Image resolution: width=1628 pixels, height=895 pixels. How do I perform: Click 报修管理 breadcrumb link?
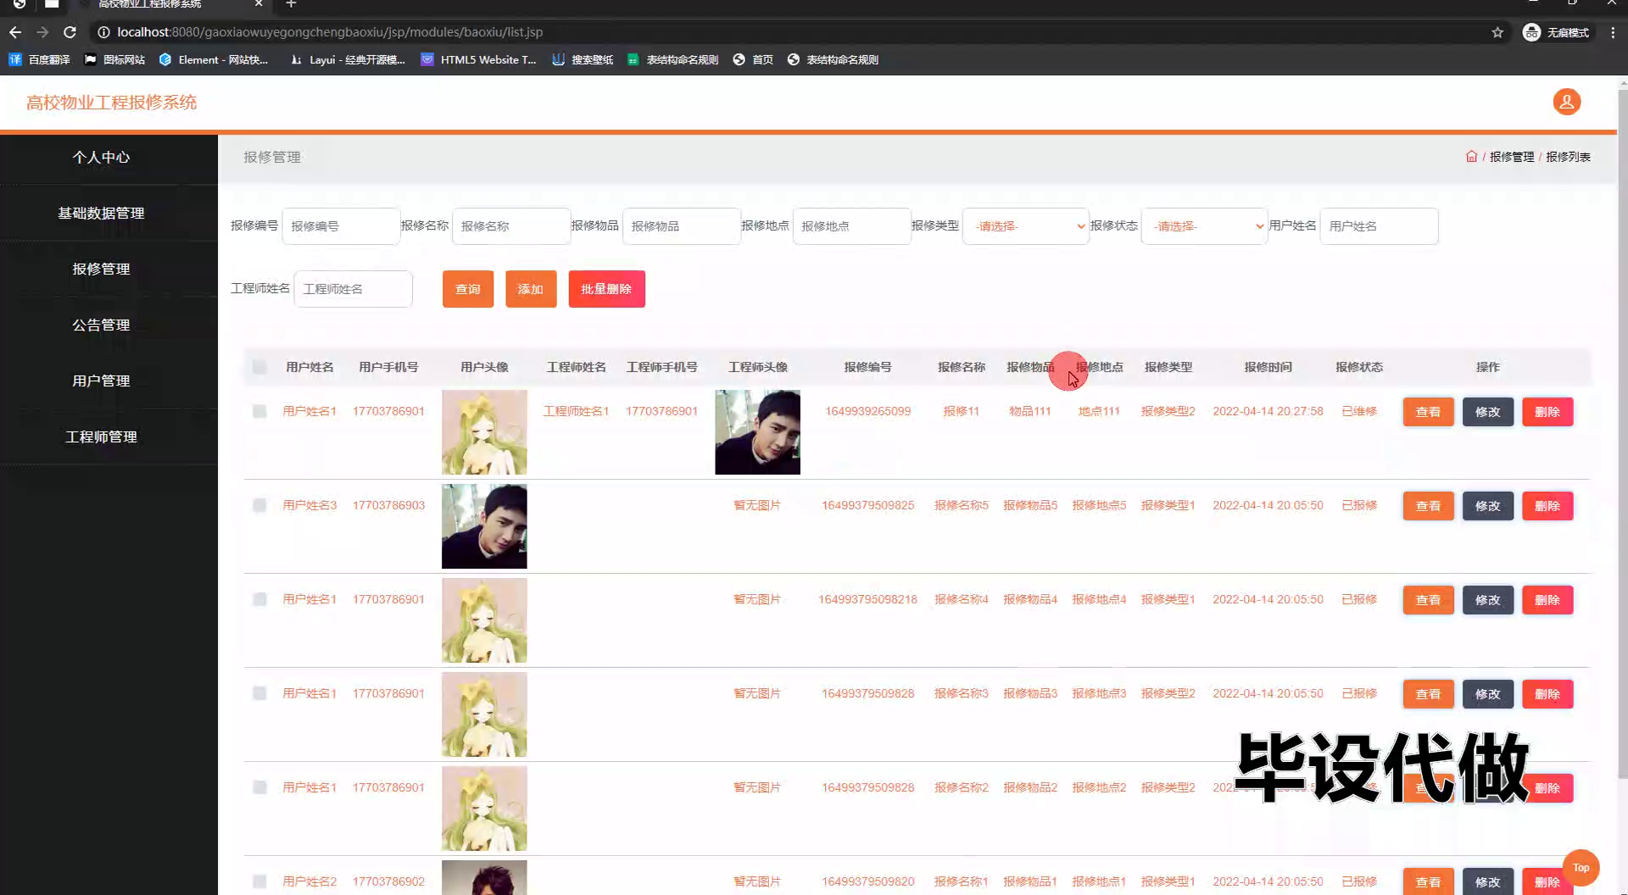1512,157
